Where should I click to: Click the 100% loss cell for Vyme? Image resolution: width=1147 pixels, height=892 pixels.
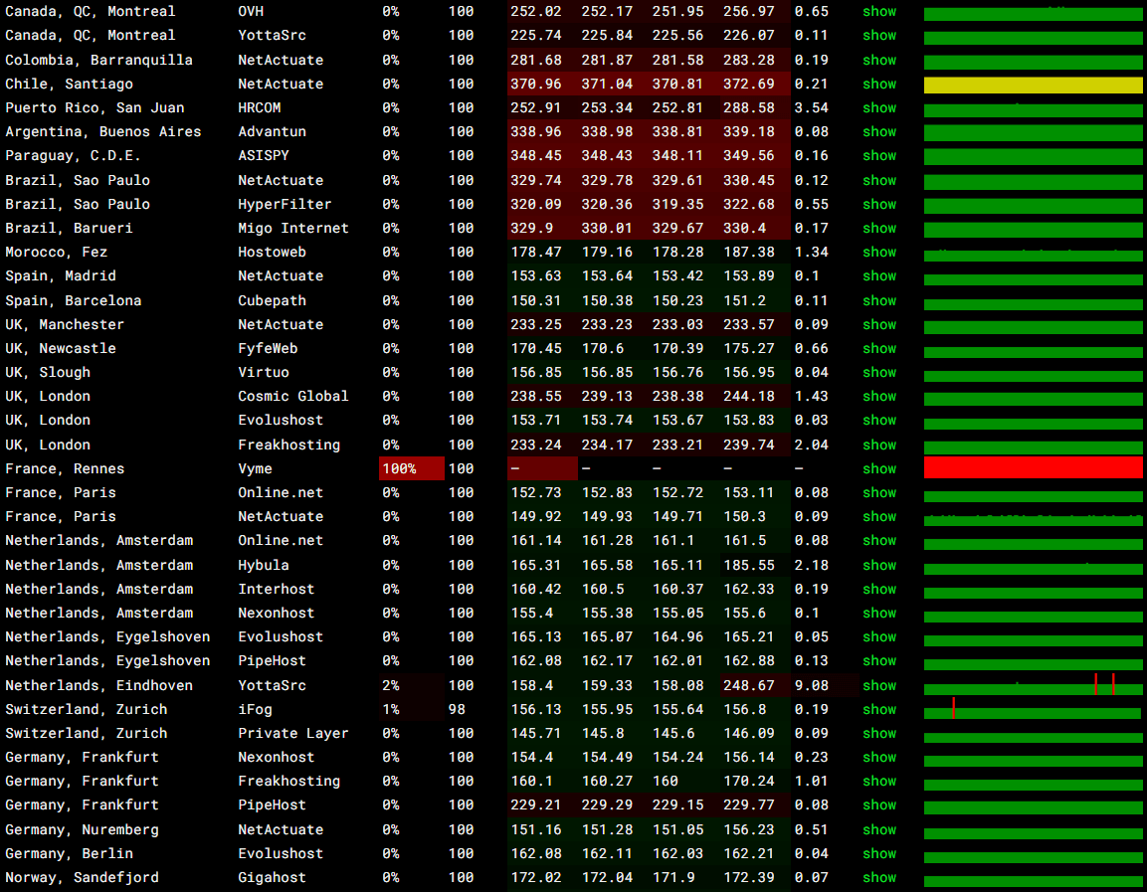coord(411,468)
